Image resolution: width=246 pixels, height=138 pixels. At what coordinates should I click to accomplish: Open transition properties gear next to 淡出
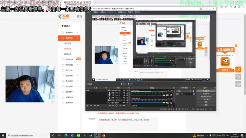pos(193,91)
